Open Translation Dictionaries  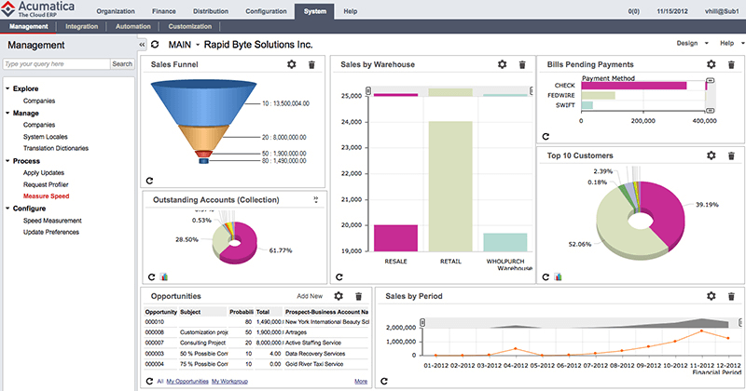56,148
